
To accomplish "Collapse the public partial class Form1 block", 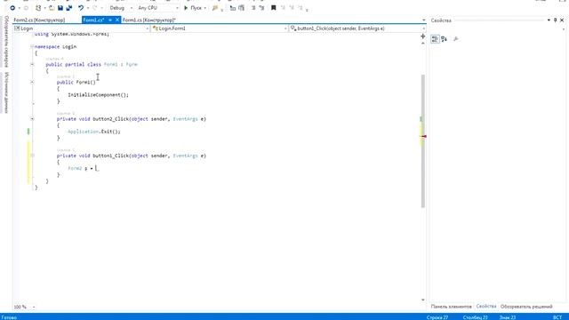I will [32, 64].
